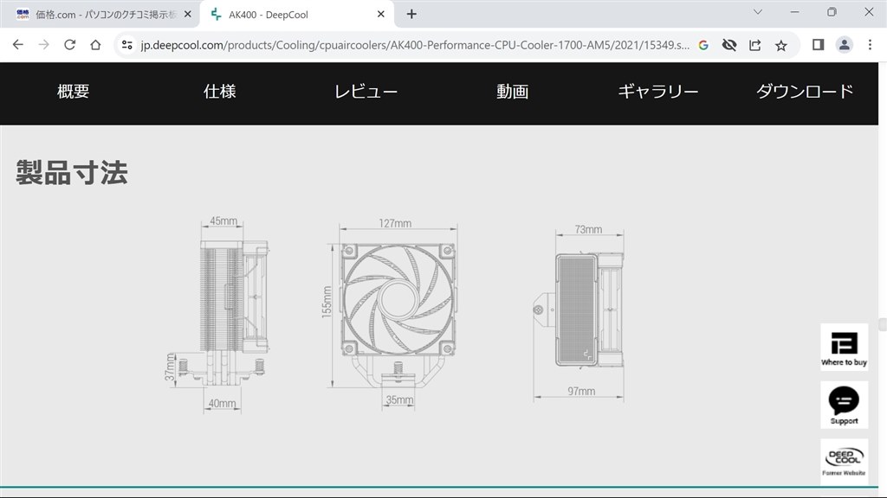Open the tab search chevron
Image resolution: width=887 pixels, height=498 pixels.
757,12
